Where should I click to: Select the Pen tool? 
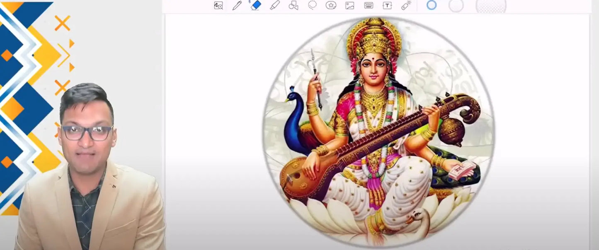[x=237, y=5]
